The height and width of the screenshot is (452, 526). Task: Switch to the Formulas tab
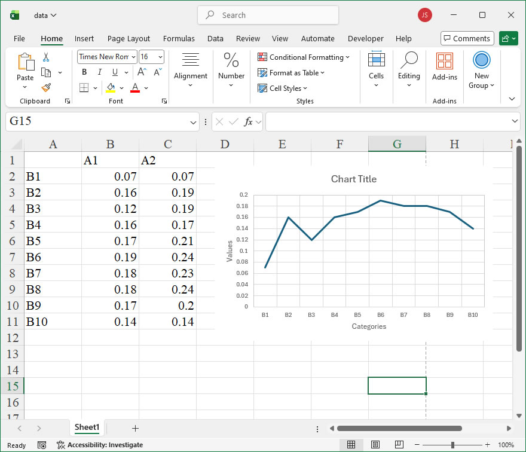179,38
